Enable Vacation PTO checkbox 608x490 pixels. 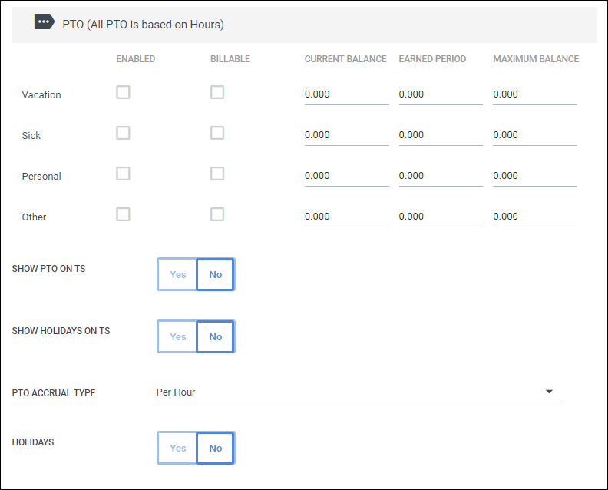tap(123, 92)
